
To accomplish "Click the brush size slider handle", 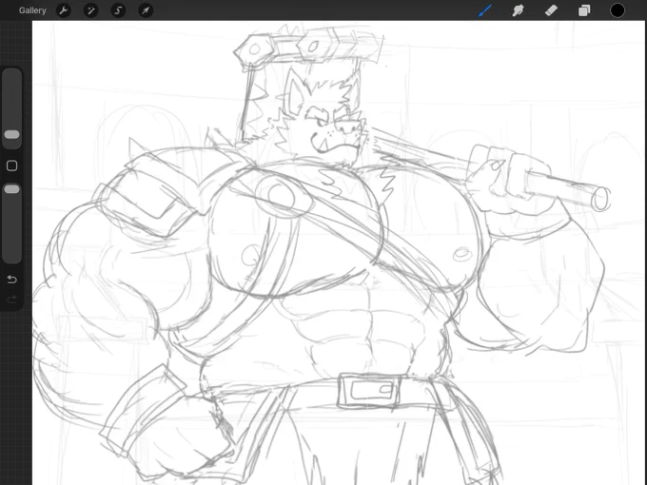I will point(11,134).
